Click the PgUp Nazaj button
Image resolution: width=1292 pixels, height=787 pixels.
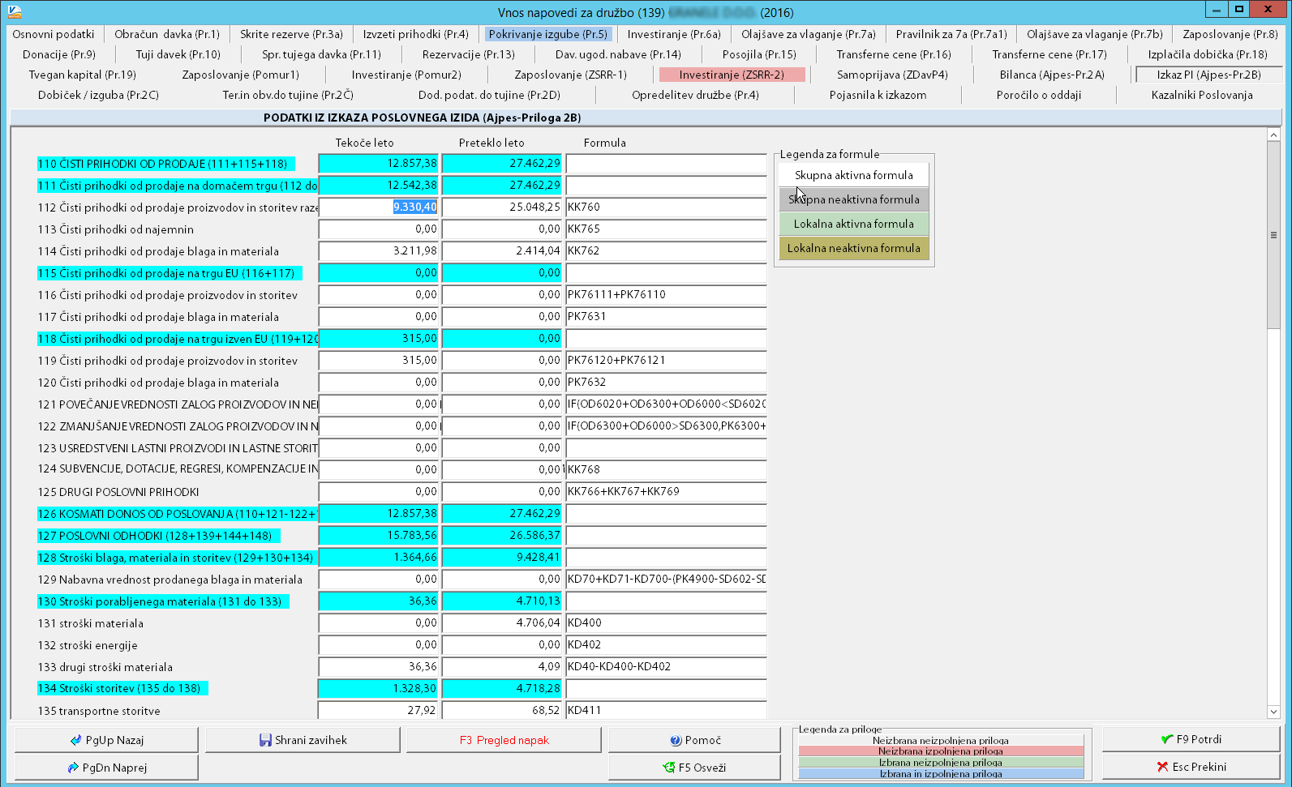coord(106,740)
